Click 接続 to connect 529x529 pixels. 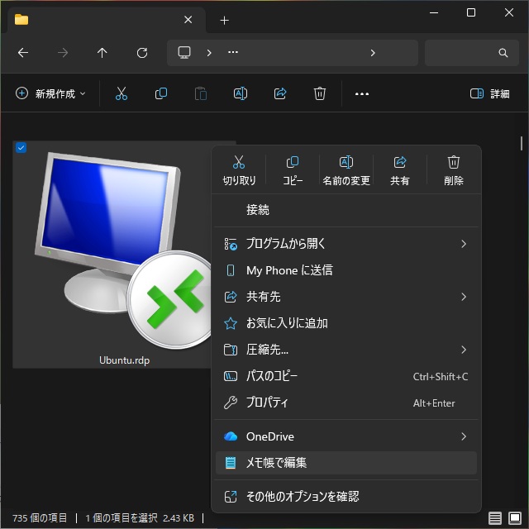(x=258, y=210)
